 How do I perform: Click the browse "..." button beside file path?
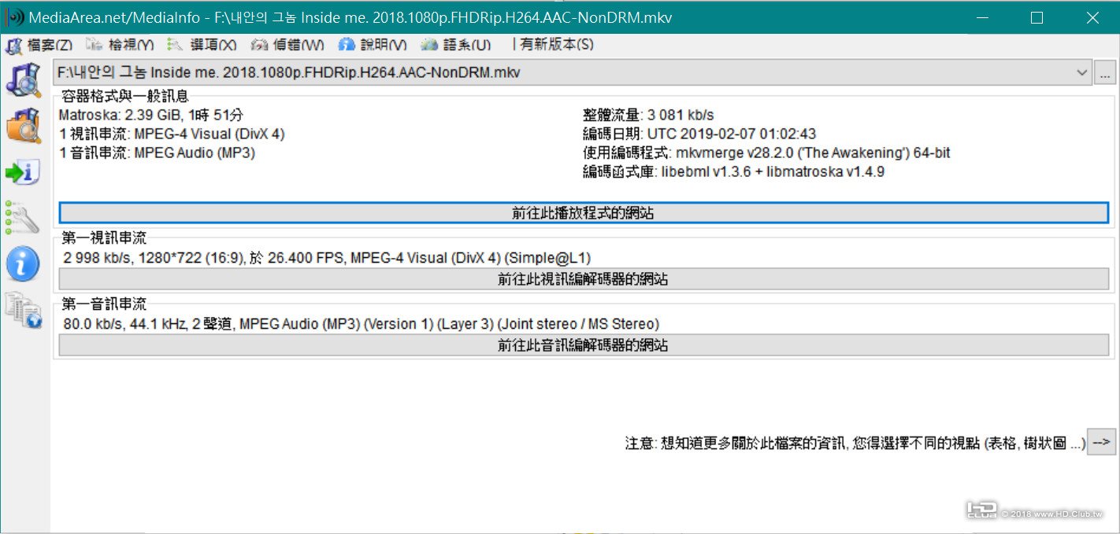(x=1105, y=73)
